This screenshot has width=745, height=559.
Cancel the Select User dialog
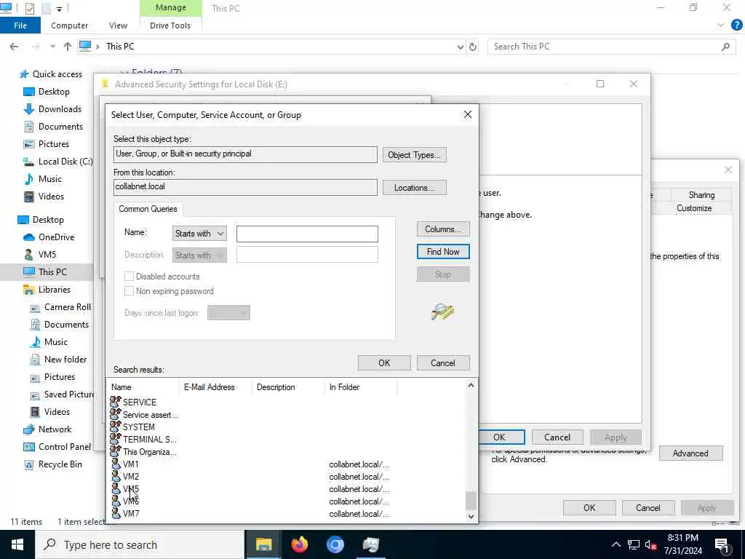(x=443, y=362)
